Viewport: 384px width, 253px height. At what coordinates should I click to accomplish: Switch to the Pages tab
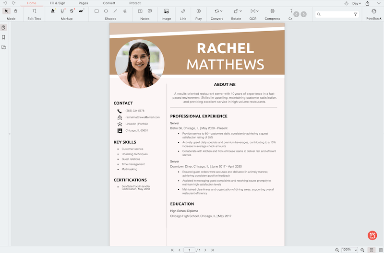[x=83, y=3]
